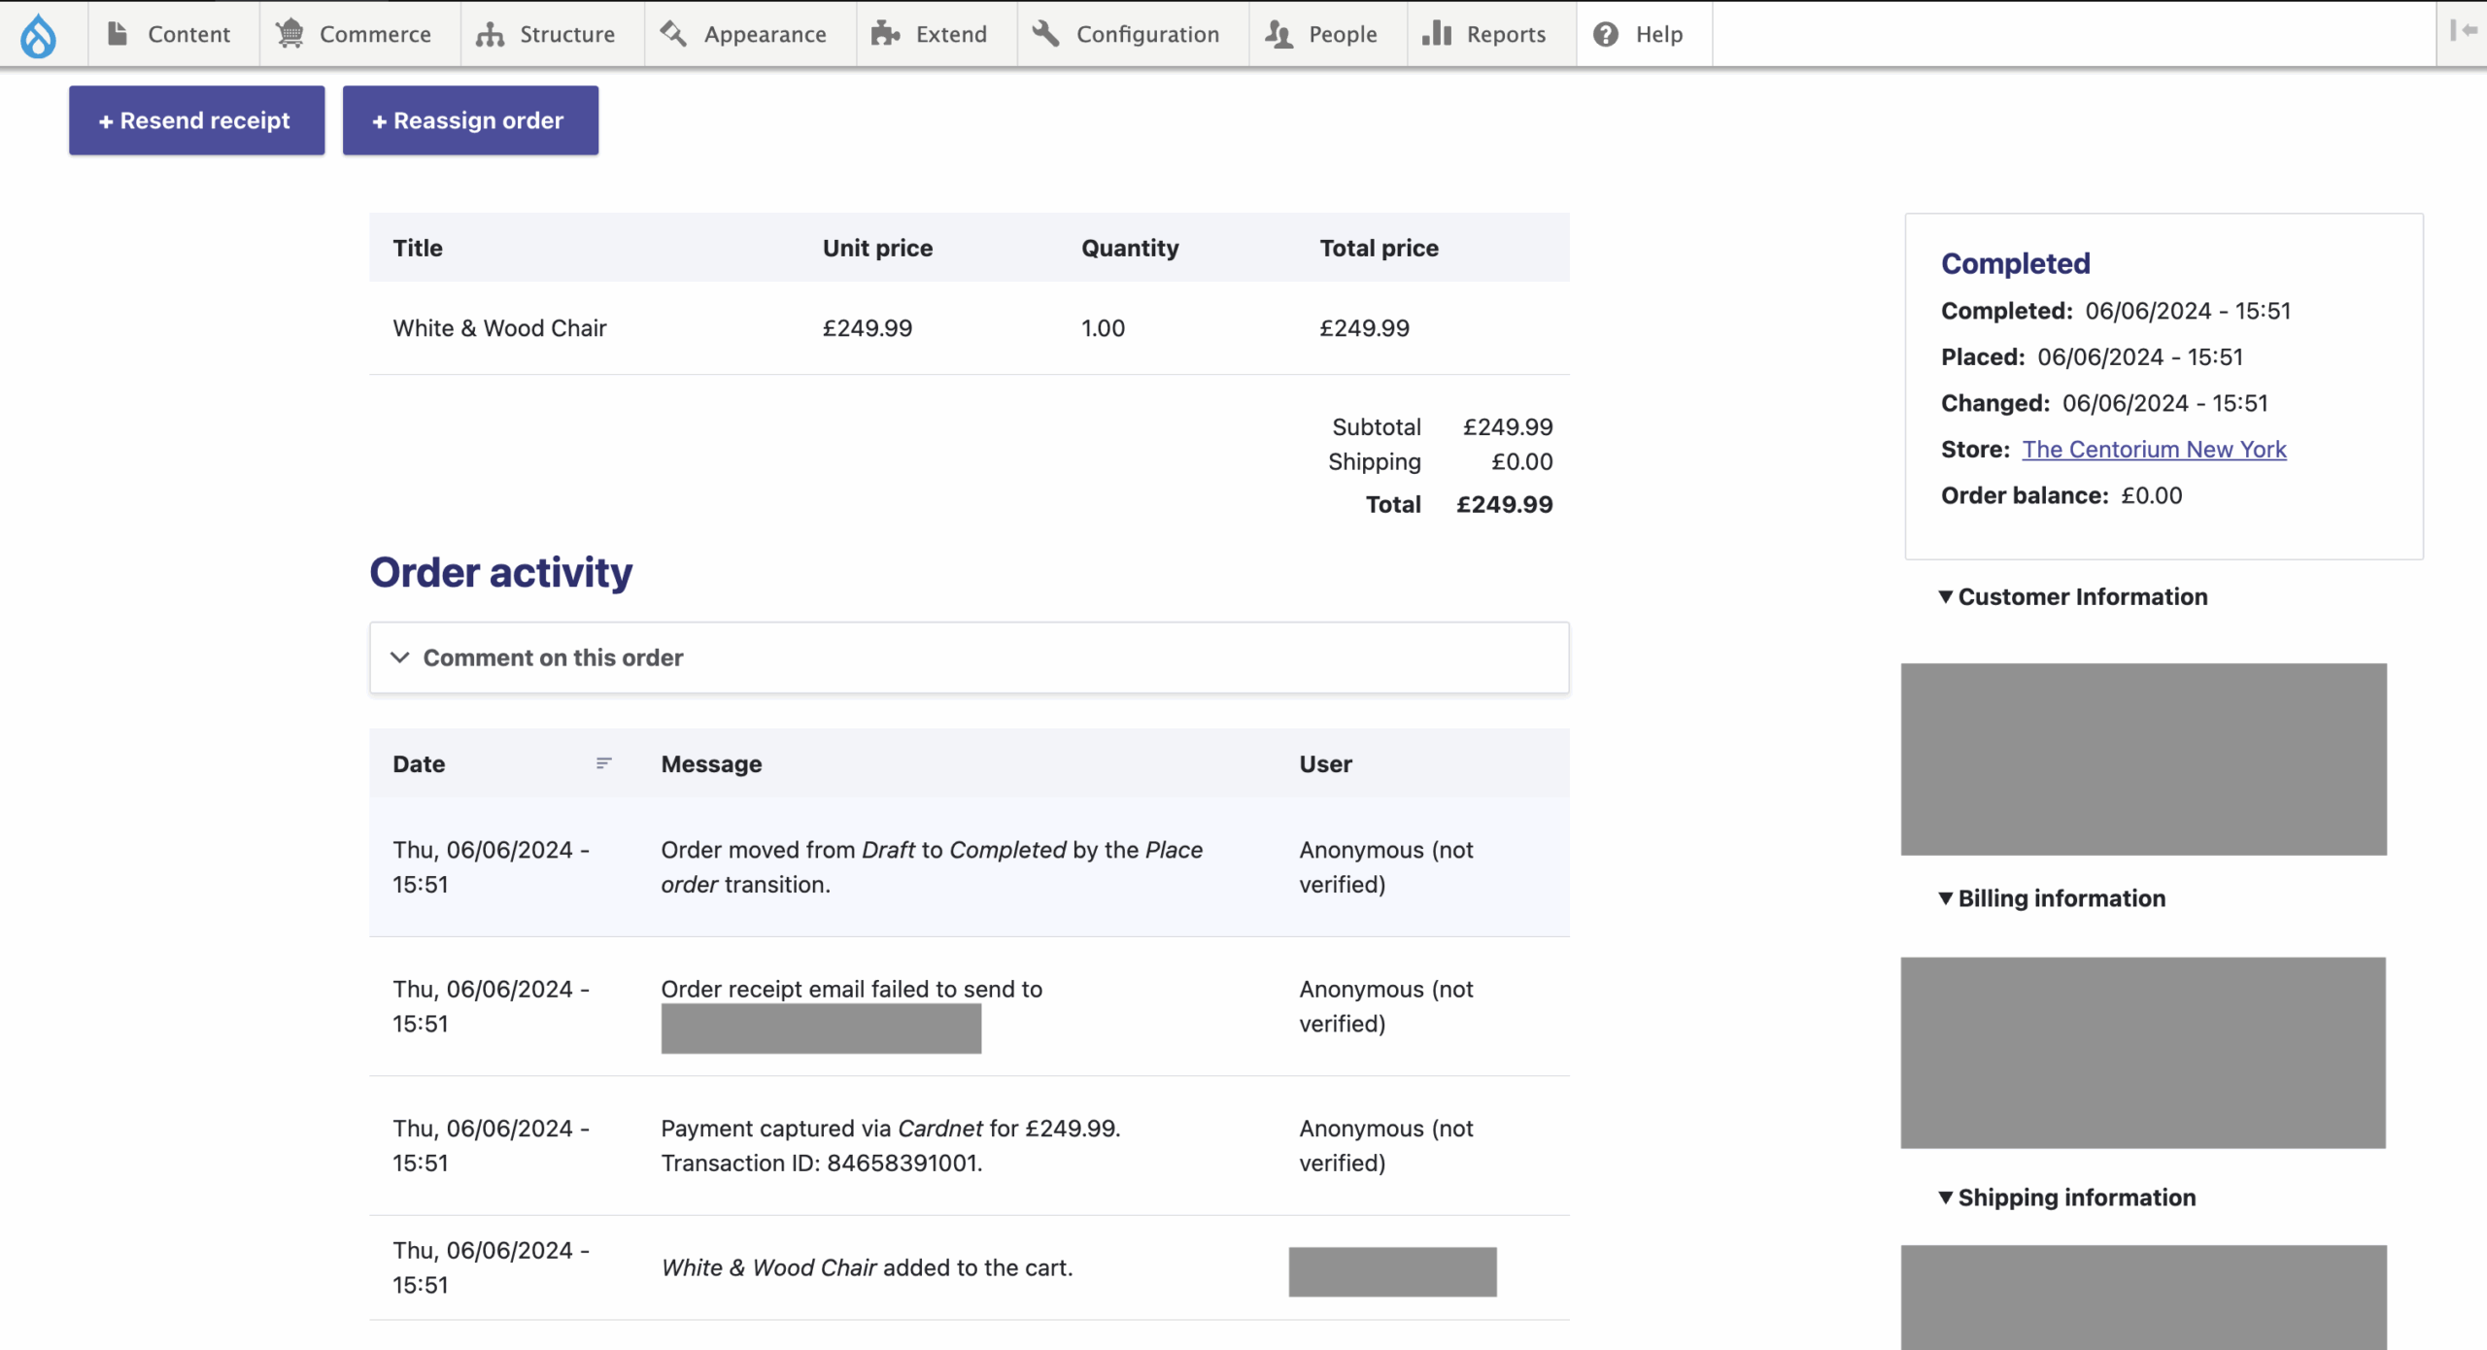Open the Help menu item

click(x=1644, y=34)
